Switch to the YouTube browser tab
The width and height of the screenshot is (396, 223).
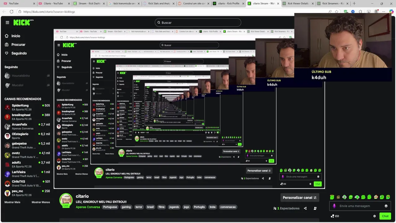pos(19,3)
